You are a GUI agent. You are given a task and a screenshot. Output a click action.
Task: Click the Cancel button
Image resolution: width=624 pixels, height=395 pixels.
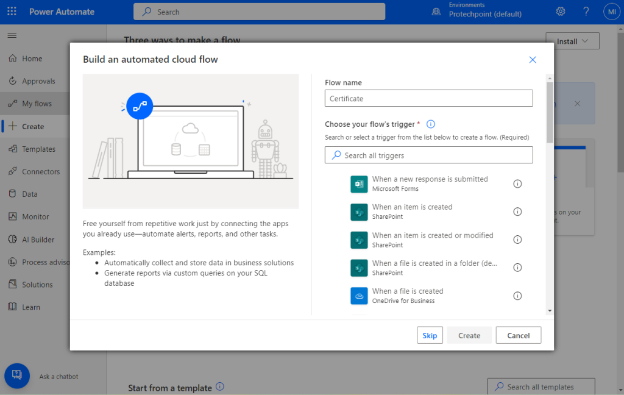pyautogui.click(x=518, y=335)
